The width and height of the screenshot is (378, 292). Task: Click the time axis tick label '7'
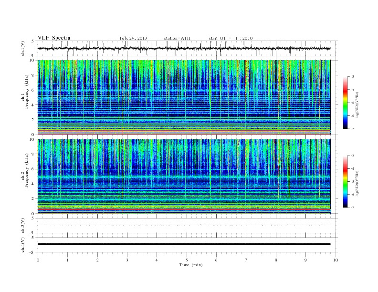[246, 260]
